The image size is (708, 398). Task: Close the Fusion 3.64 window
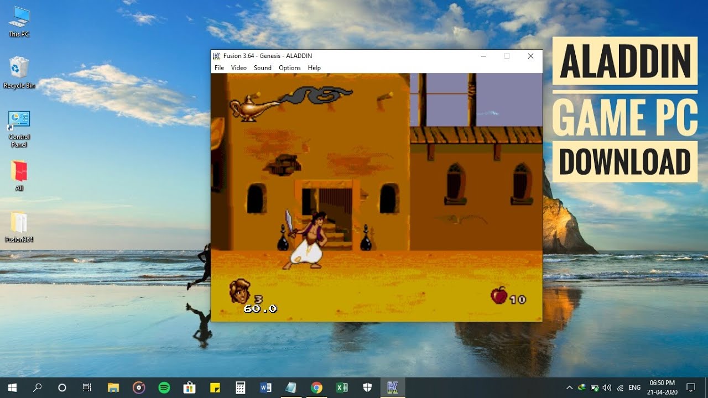[x=530, y=56]
